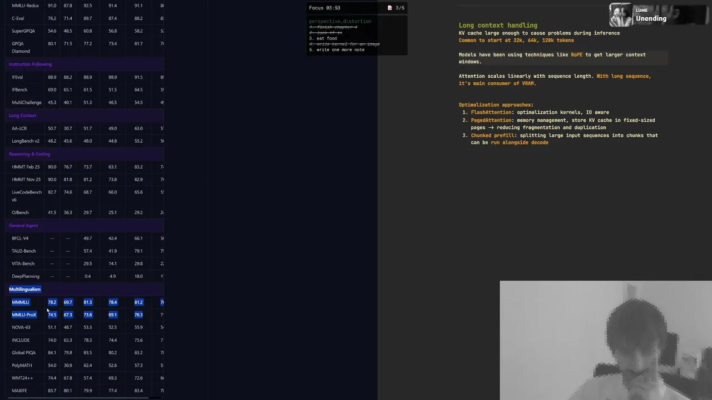Click the 'OJBench' row label
The width and height of the screenshot is (712, 400).
pos(20,212)
